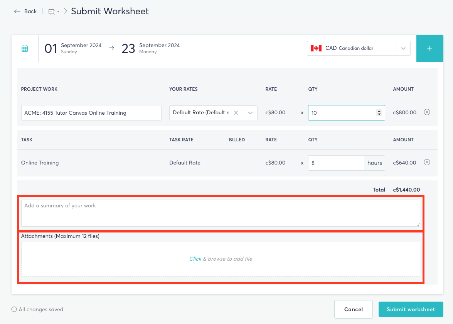This screenshot has height=324, width=453.
Task: Open the Default Rate dropdown
Action: 250,112
